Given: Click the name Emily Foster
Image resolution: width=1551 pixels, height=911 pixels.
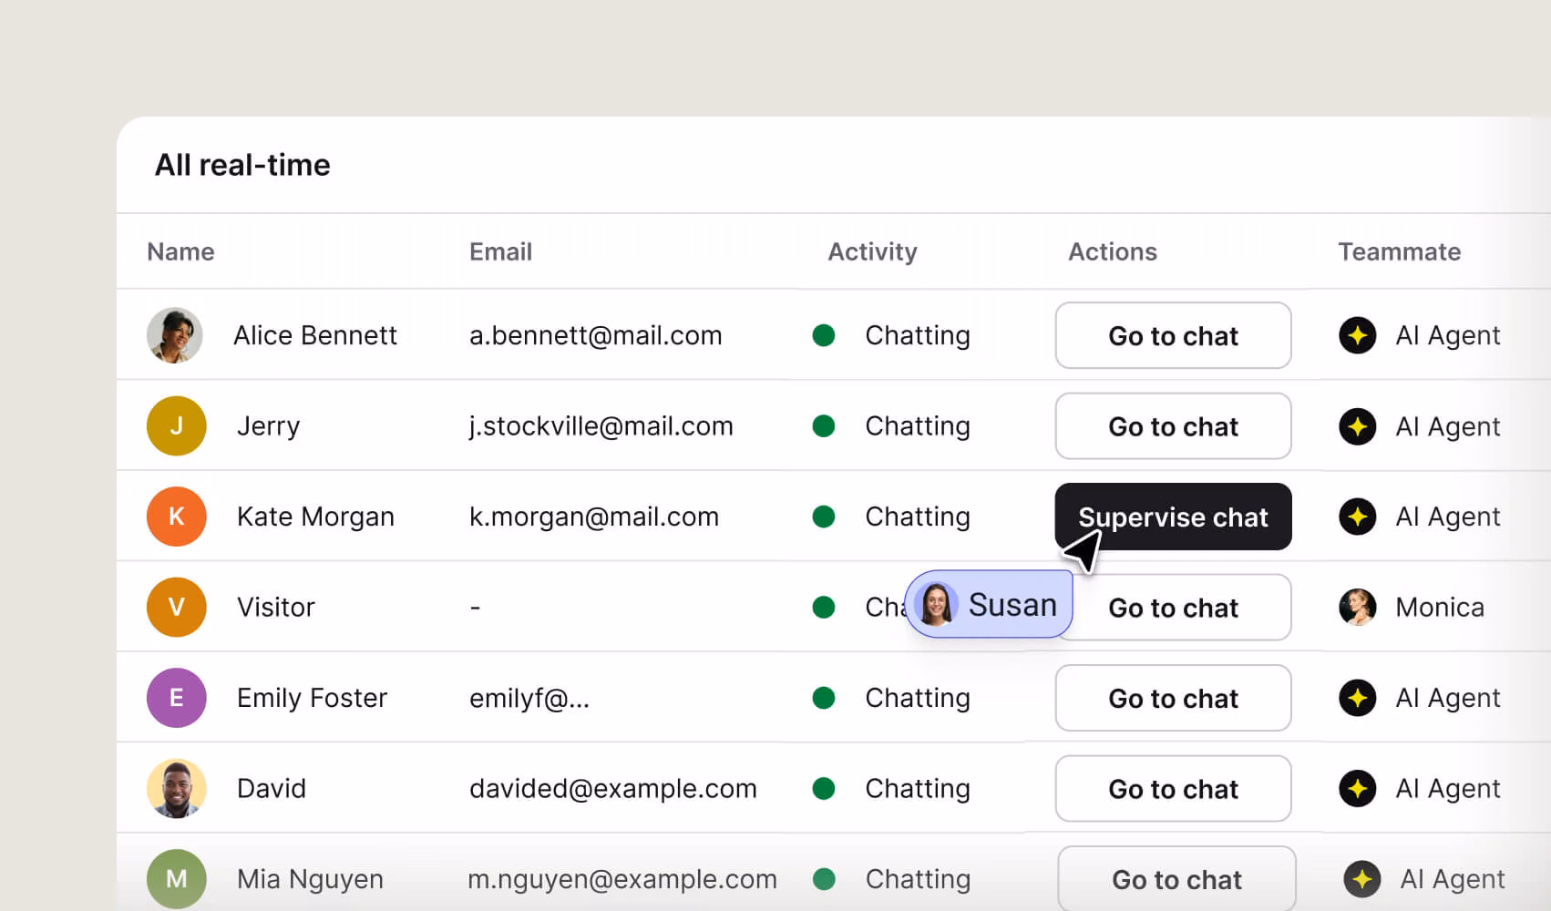Looking at the screenshot, I should pyautogui.click(x=312, y=698).
